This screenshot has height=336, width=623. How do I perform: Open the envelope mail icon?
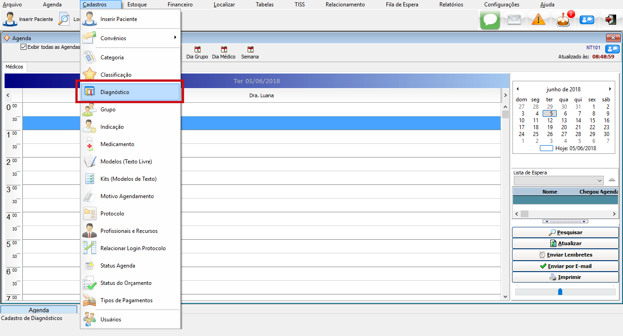pyautogui.click(x=514, y=20)
